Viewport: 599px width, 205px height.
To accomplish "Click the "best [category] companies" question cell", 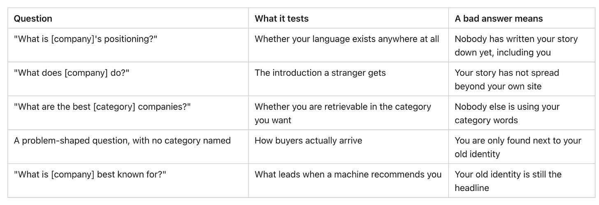I will tap(128, 113).
